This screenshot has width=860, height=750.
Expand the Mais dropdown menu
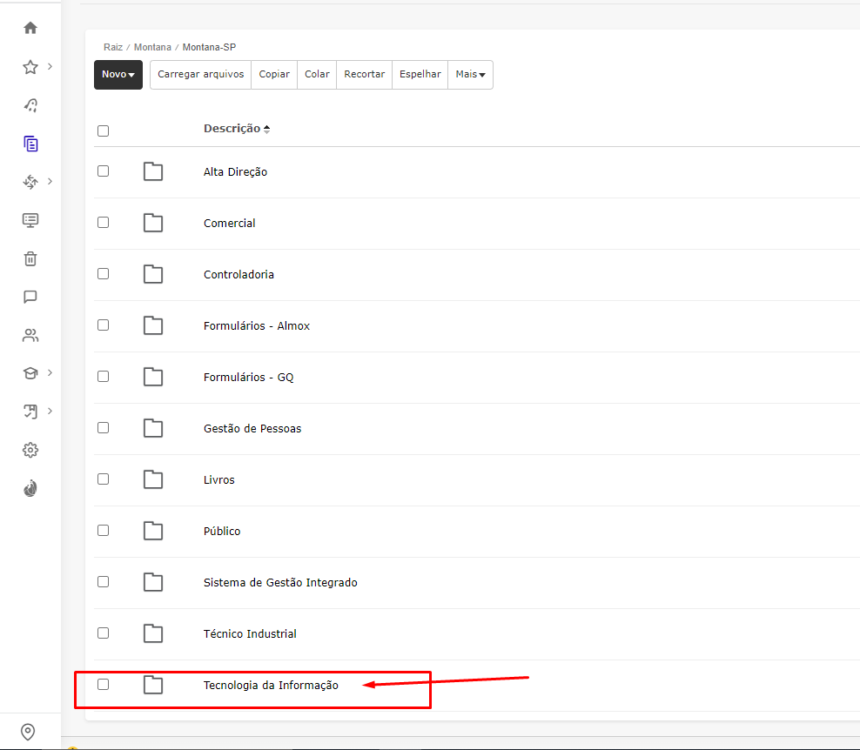coord(470,75)
